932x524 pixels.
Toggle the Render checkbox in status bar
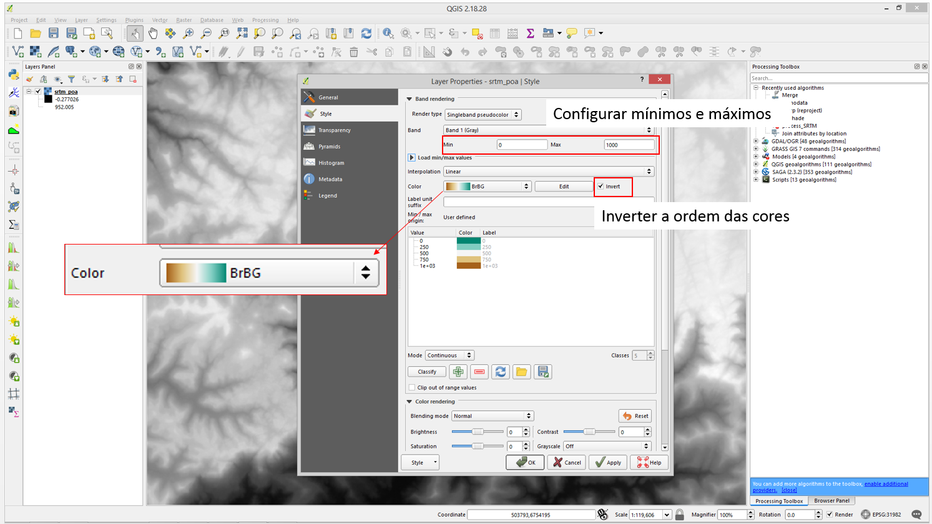click(x=830, y=515)
